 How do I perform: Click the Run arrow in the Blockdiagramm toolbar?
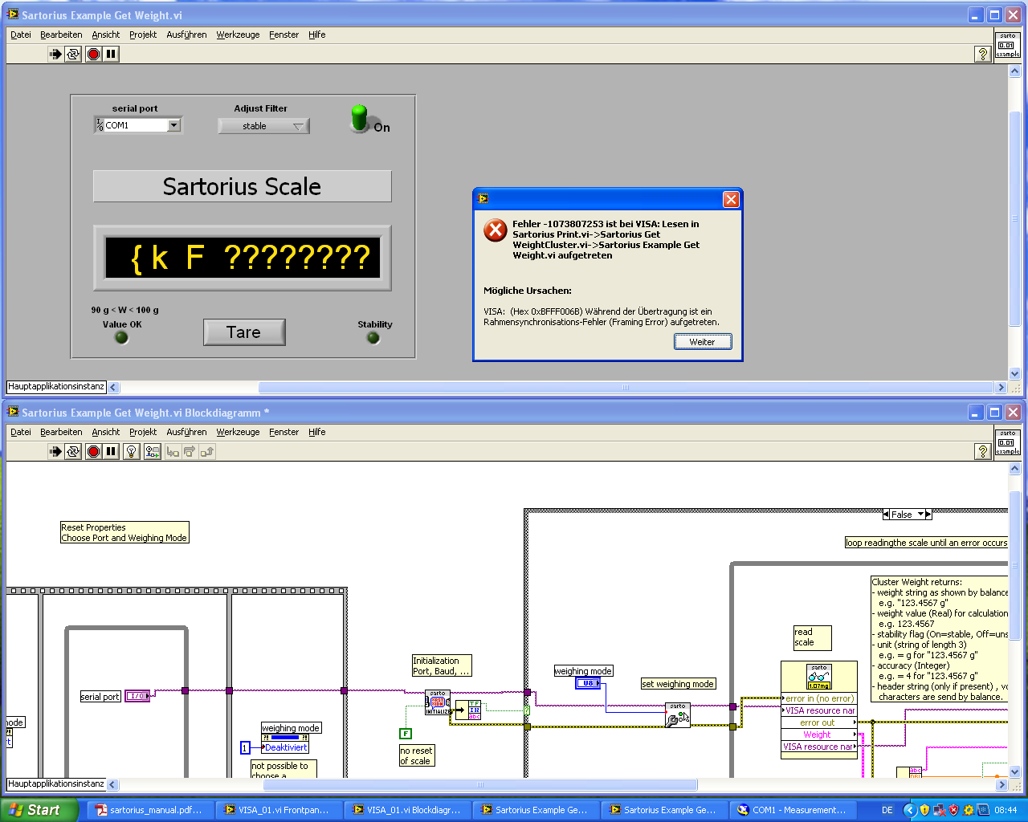click(x=55, y=451)
